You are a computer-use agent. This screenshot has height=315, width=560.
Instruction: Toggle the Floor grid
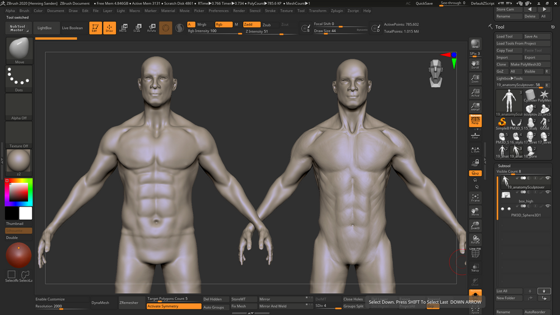pyautogui.click(x=475, y=135)
